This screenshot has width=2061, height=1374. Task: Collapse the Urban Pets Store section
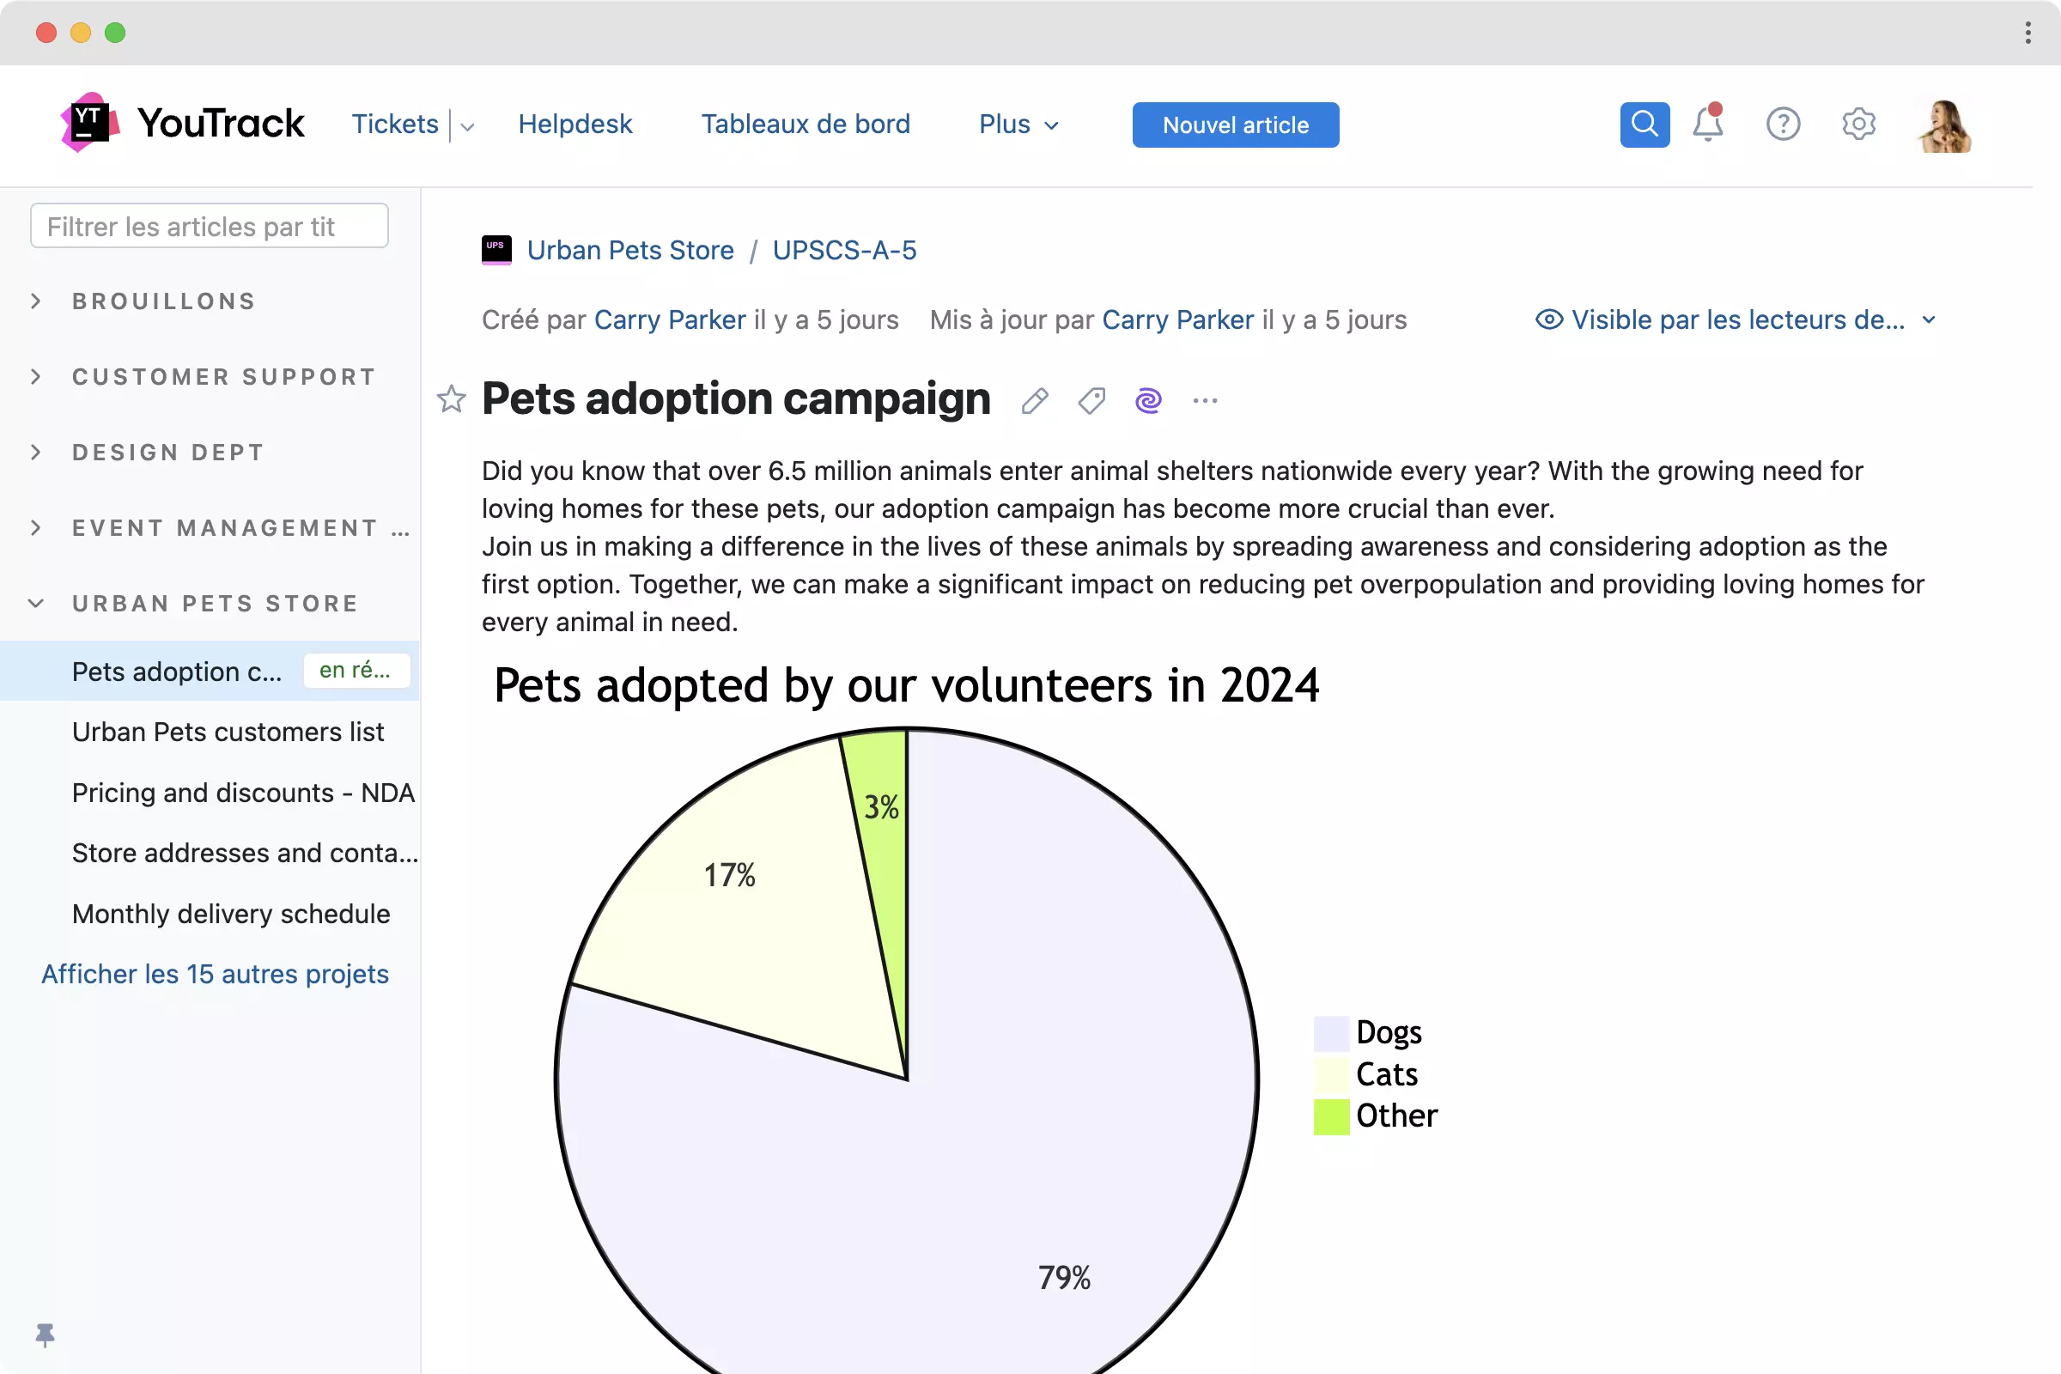(x=36, y=604)
